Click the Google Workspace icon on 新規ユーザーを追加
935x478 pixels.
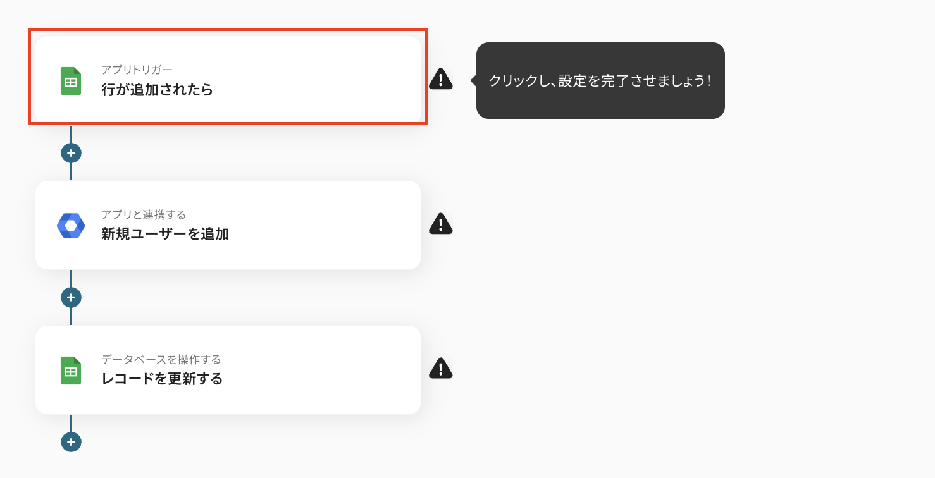tap(71, 226)
